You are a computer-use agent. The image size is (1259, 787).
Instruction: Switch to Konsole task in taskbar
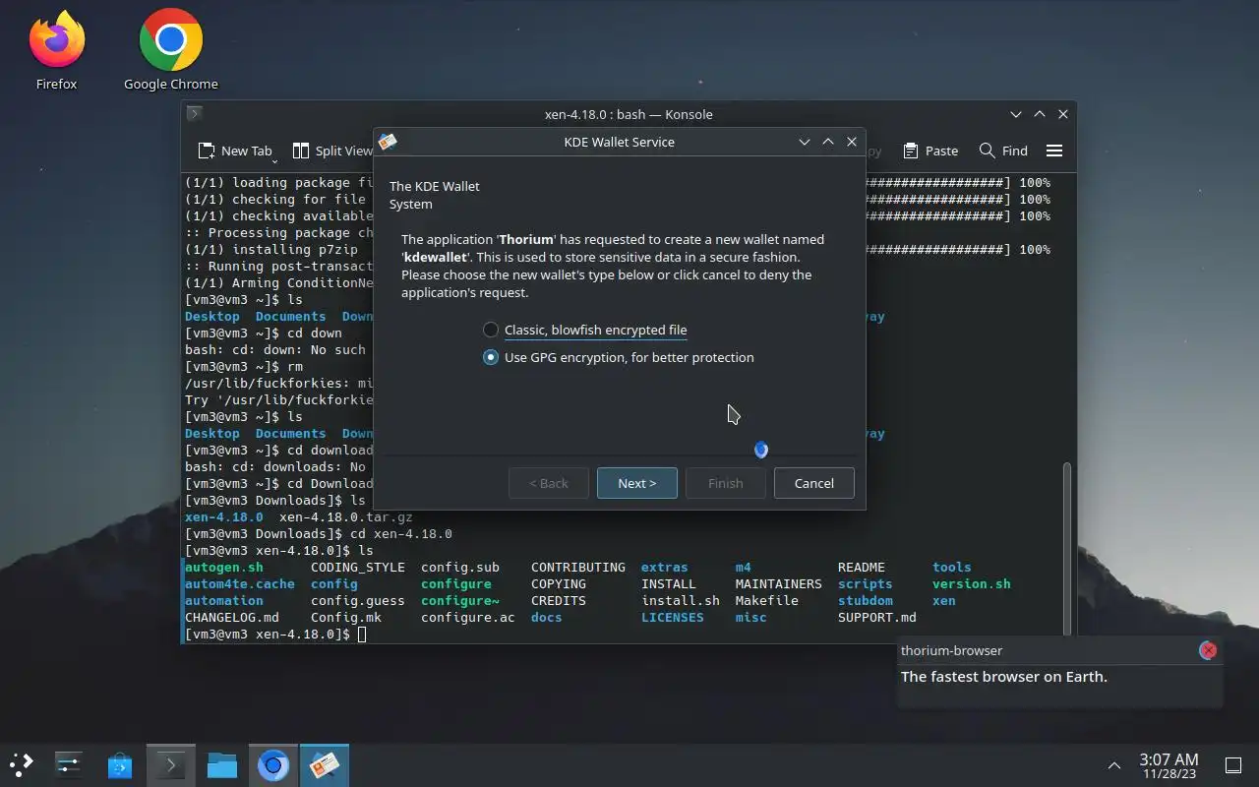(x=171, y=764)
